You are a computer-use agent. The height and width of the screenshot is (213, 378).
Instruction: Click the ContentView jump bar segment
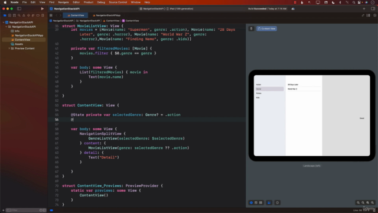[x=131, y=21]
